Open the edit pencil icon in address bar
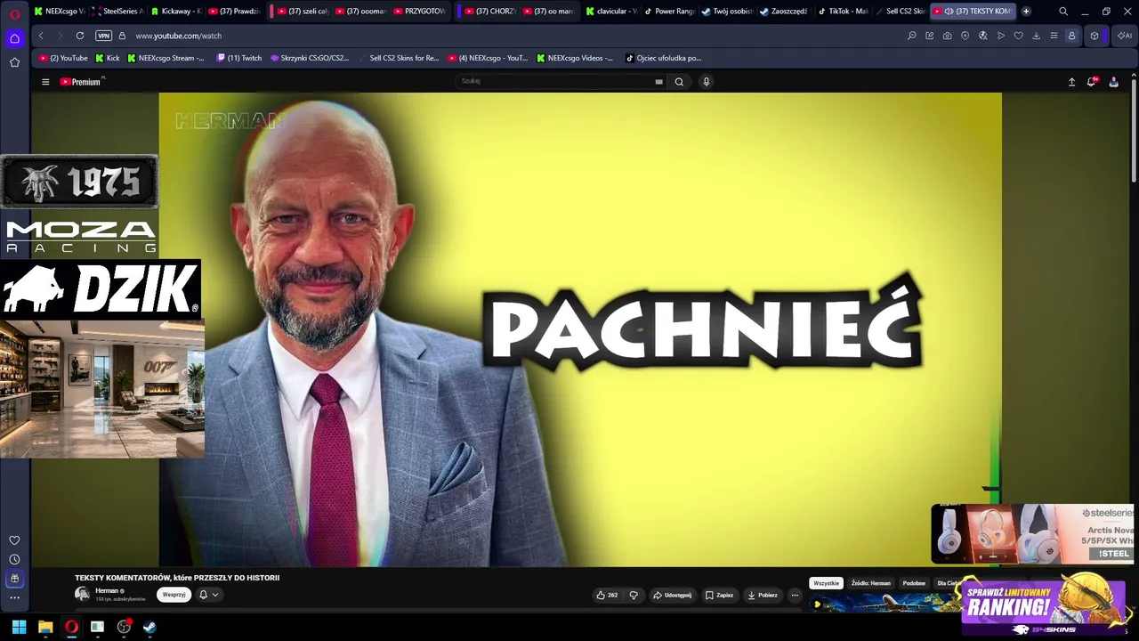This screenshot has width=1139, height=641. [x=930, y=36]
